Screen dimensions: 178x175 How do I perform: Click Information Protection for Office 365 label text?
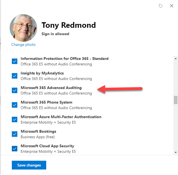64,59
